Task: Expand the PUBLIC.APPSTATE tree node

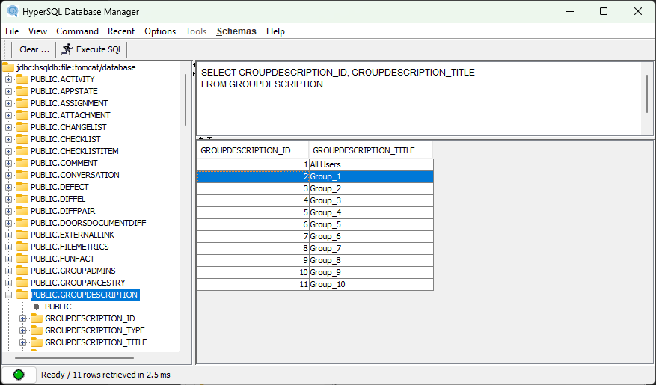Action: (8, 91)
